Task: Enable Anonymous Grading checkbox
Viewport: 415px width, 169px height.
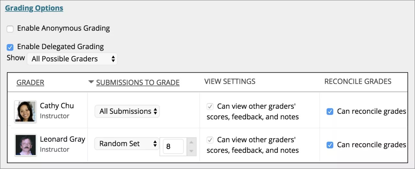Action: (x=10, y=29)
